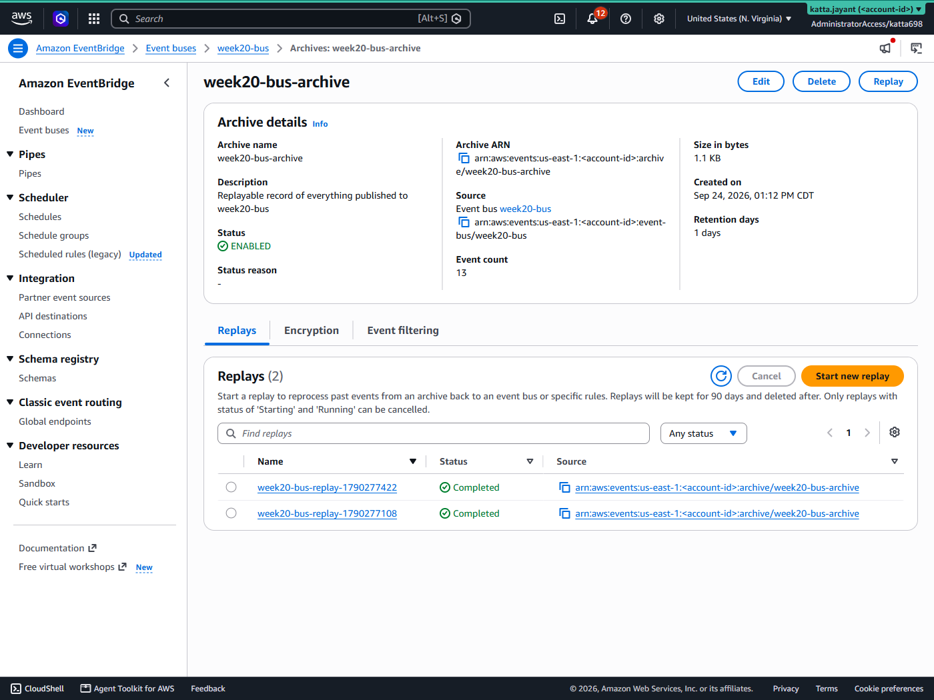Open API destinations in the sidebar

pyautogui.click(x=53, y=316)
